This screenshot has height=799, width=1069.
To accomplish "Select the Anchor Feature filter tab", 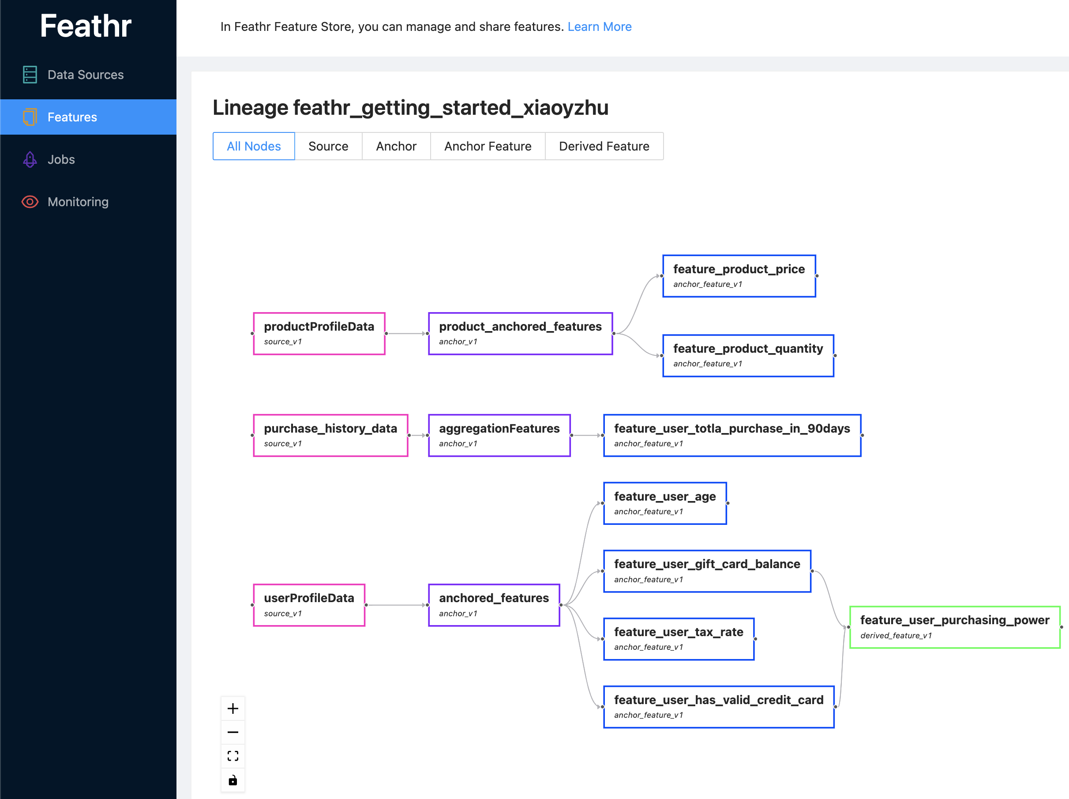I will (x=488, y=146).
